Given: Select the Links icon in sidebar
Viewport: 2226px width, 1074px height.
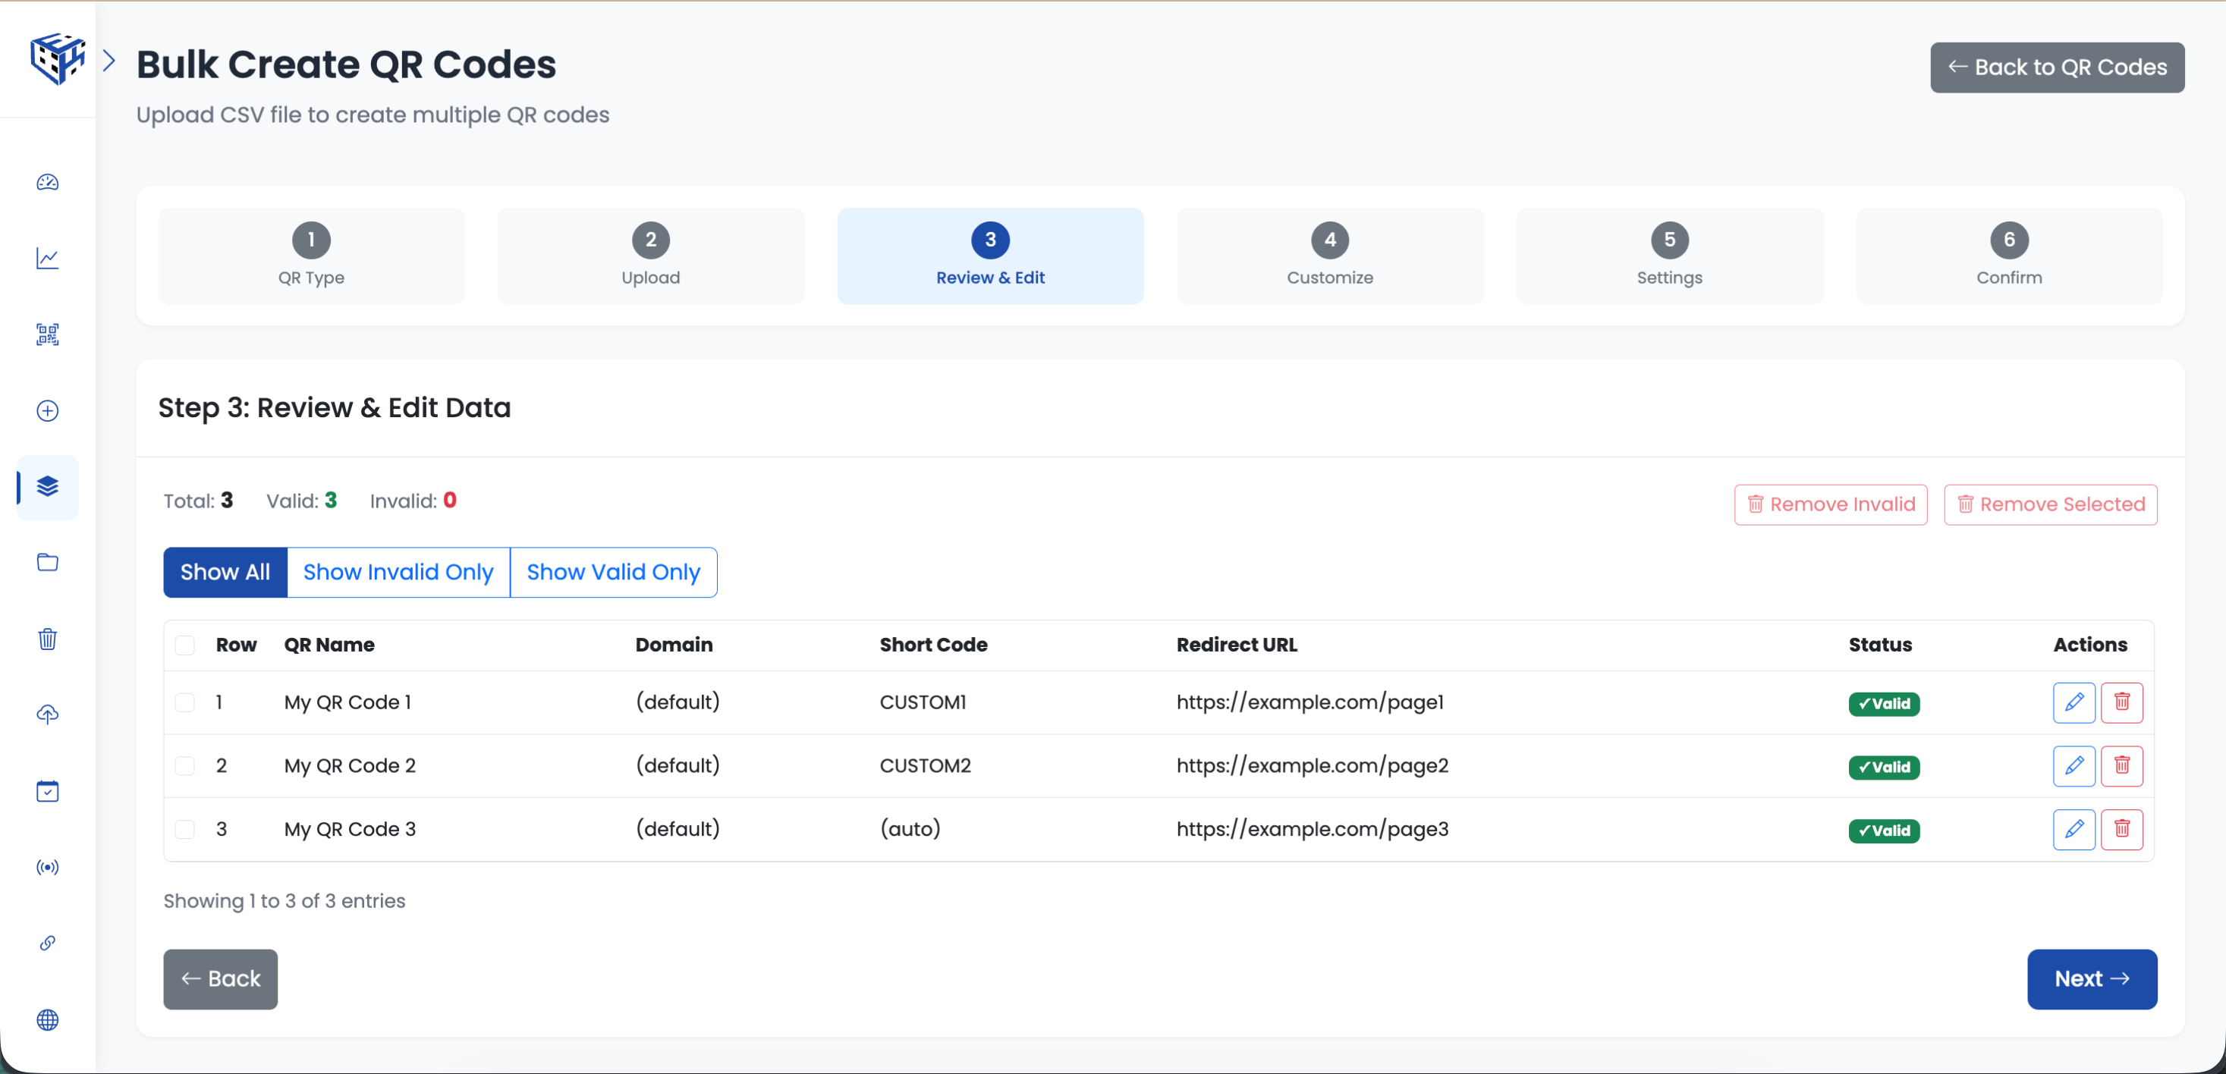Looking at the screenshot, I should tap(47, 943).
